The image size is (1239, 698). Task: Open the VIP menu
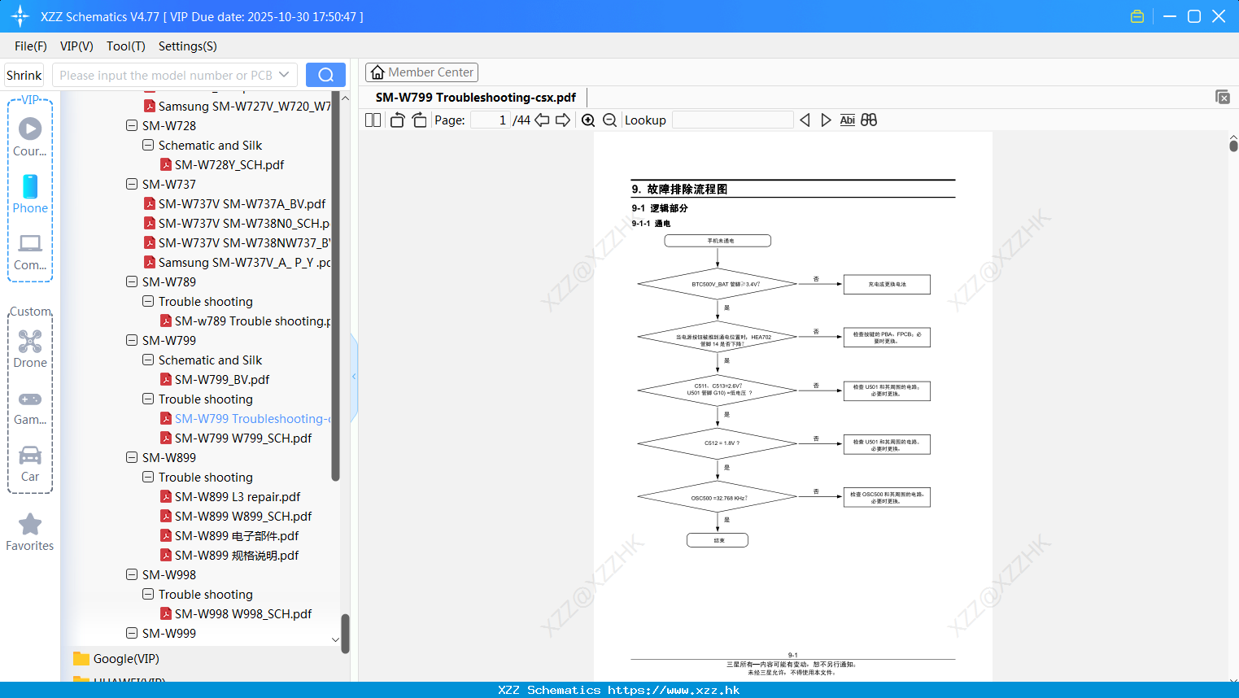click(x=76, y=46)
